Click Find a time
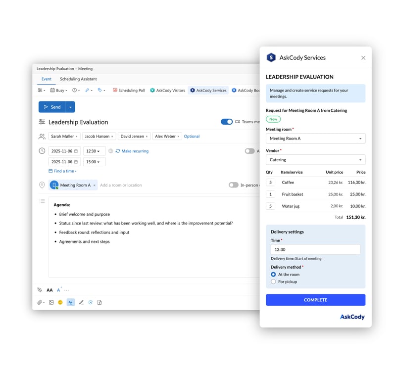Image resolution: width=396 pixels, height=374 pixels. coord(62,171)
